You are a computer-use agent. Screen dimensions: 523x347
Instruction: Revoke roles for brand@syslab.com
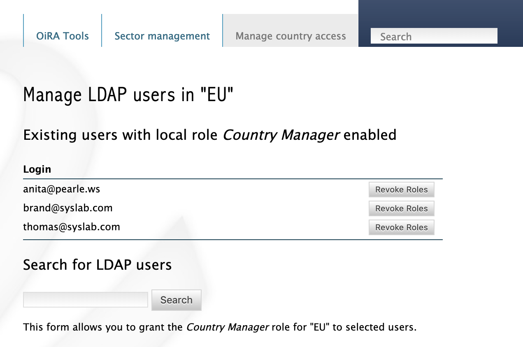pyautogui.click(x=401, y=208)
